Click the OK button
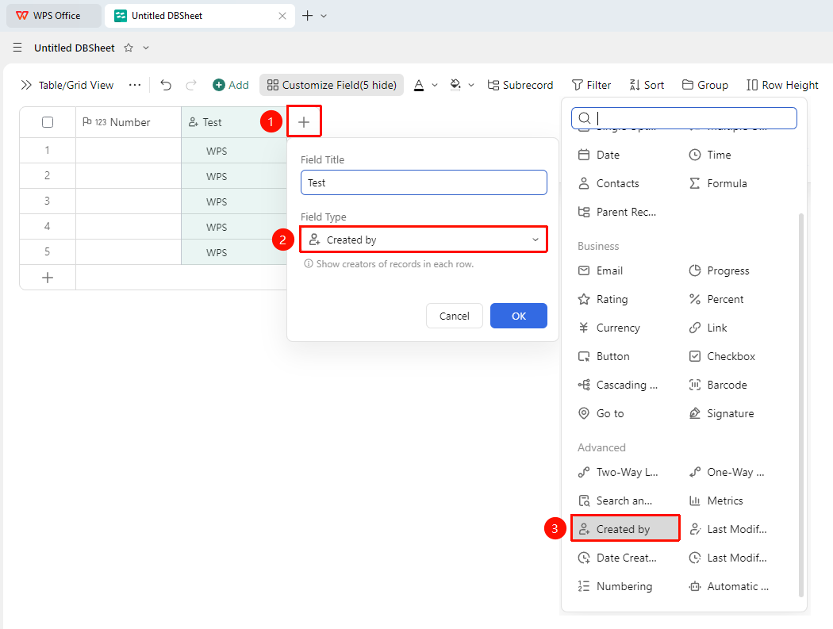Viewport: 833px width, 629px height. (519, 316)
